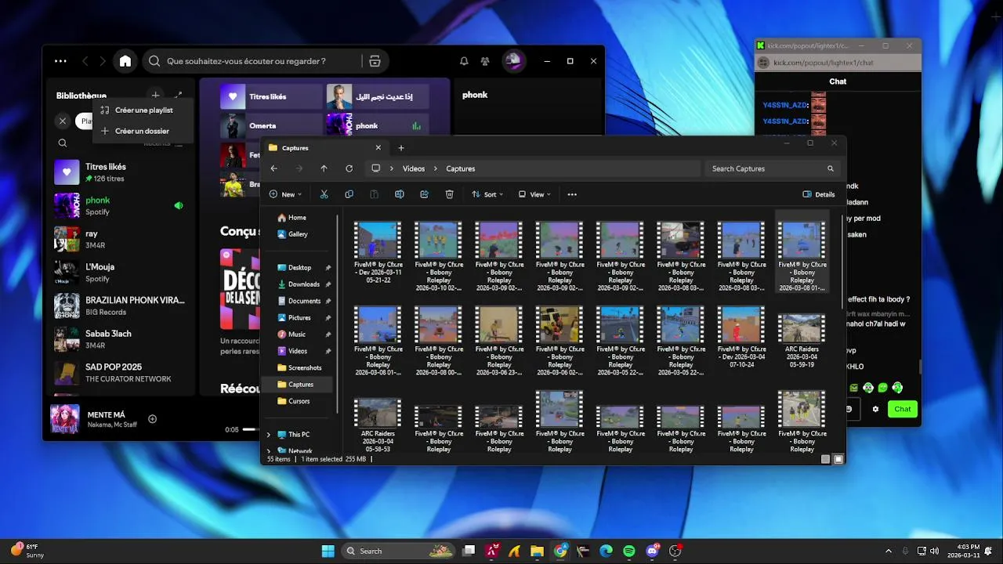Add MENTE MÁ to liked songs
The image size is (1003, 564).
pyautogui.click(x=153, y=419)
